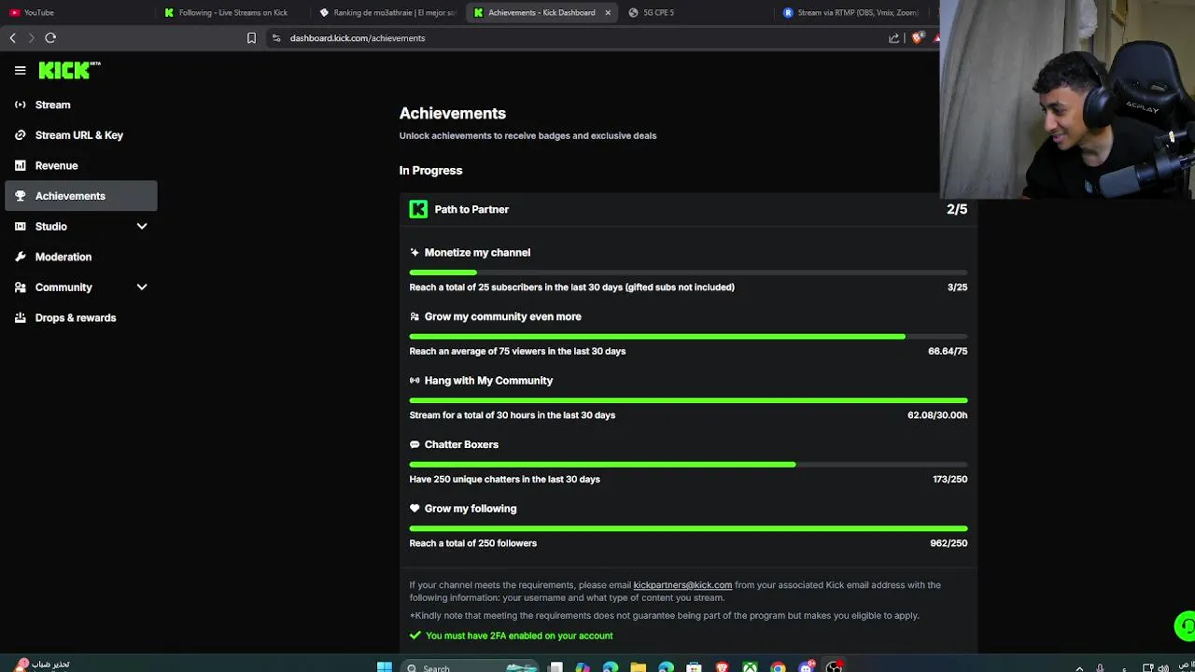Viewport: 1195px width, 672px height.
Task: Click the Grow my community people icon
Action: 415,316
